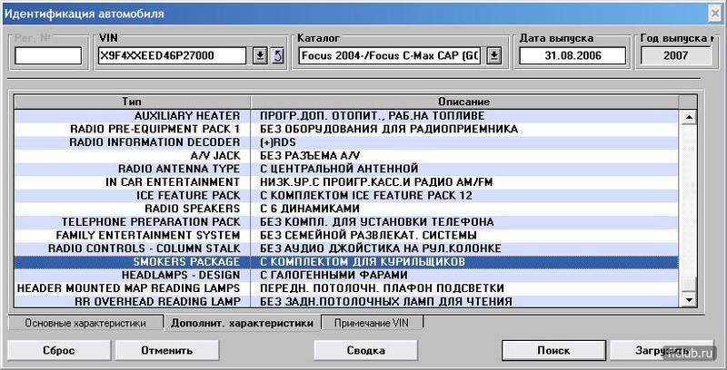
Task: Click description БЕЗ ЗАДН.ПОТОЛОЧНЫХ ЛАМП ДЛЯ ЧТЕНИЯ
Action: coord(385,302)
